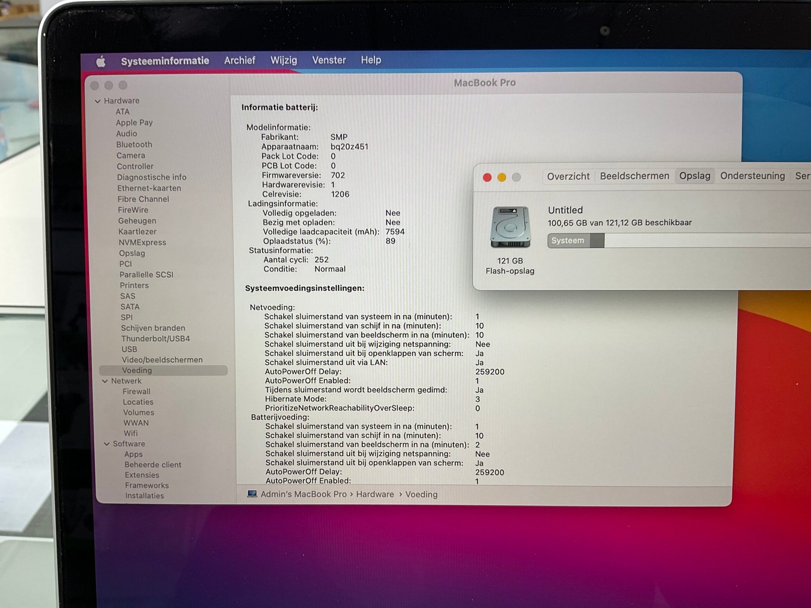Select Kaartlezer in the sidebar
811x608 pixels.
137,232
